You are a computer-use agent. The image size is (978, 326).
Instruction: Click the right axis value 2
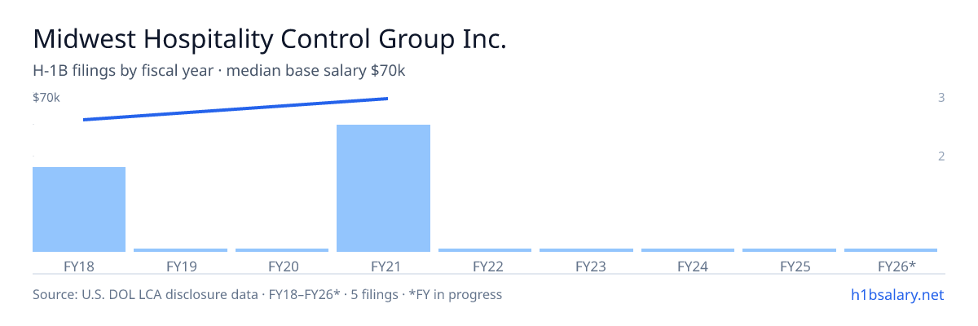pos(941,156)
